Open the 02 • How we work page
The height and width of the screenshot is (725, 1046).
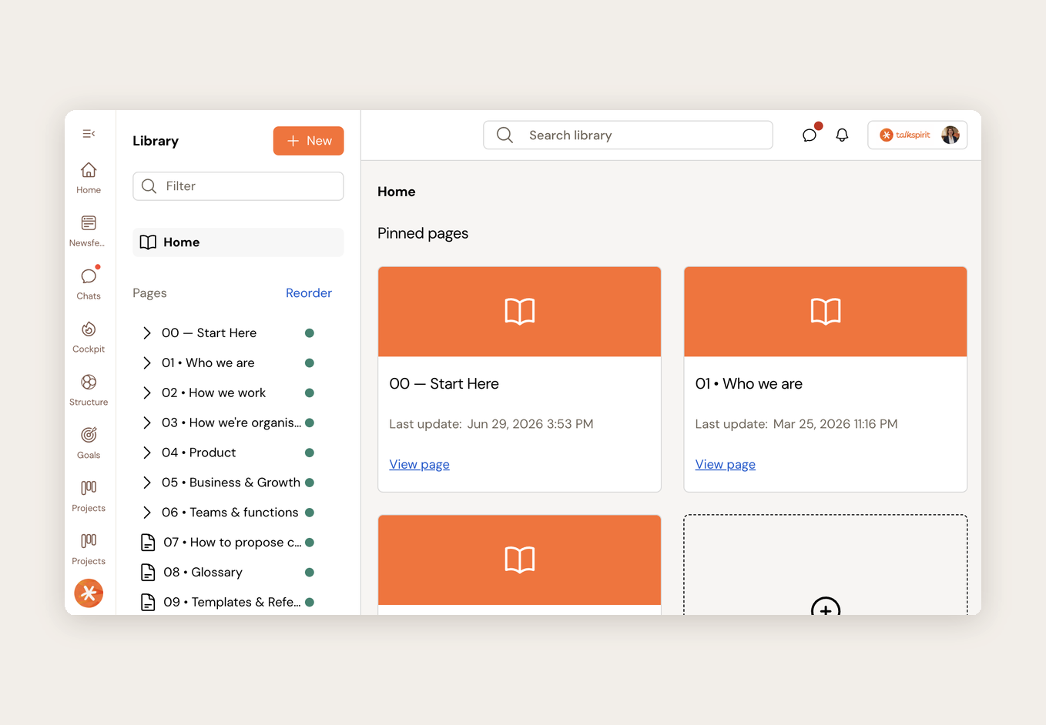(x=213, y=393)
